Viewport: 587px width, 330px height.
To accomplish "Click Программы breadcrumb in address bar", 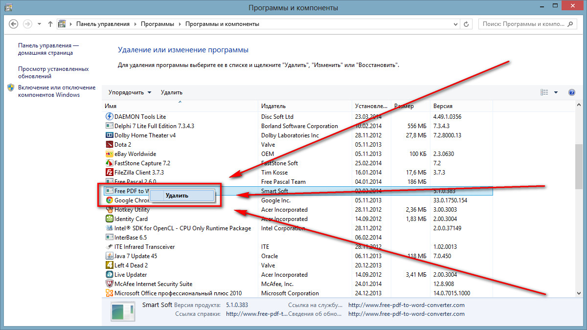I will [158, 24].
